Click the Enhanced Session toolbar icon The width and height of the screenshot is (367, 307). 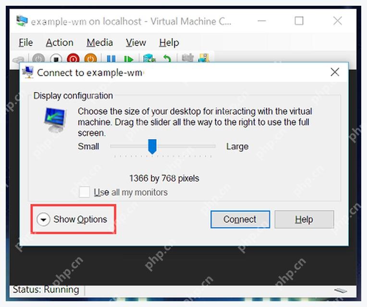(188, 58)
